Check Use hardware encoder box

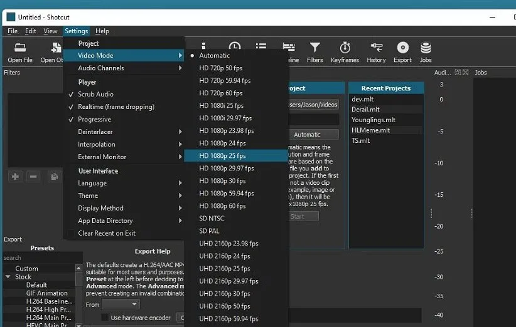[x=105, y=318]
